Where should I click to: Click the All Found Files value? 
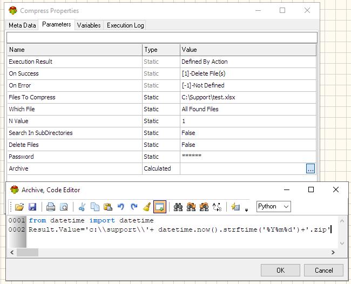pos(200,109)
